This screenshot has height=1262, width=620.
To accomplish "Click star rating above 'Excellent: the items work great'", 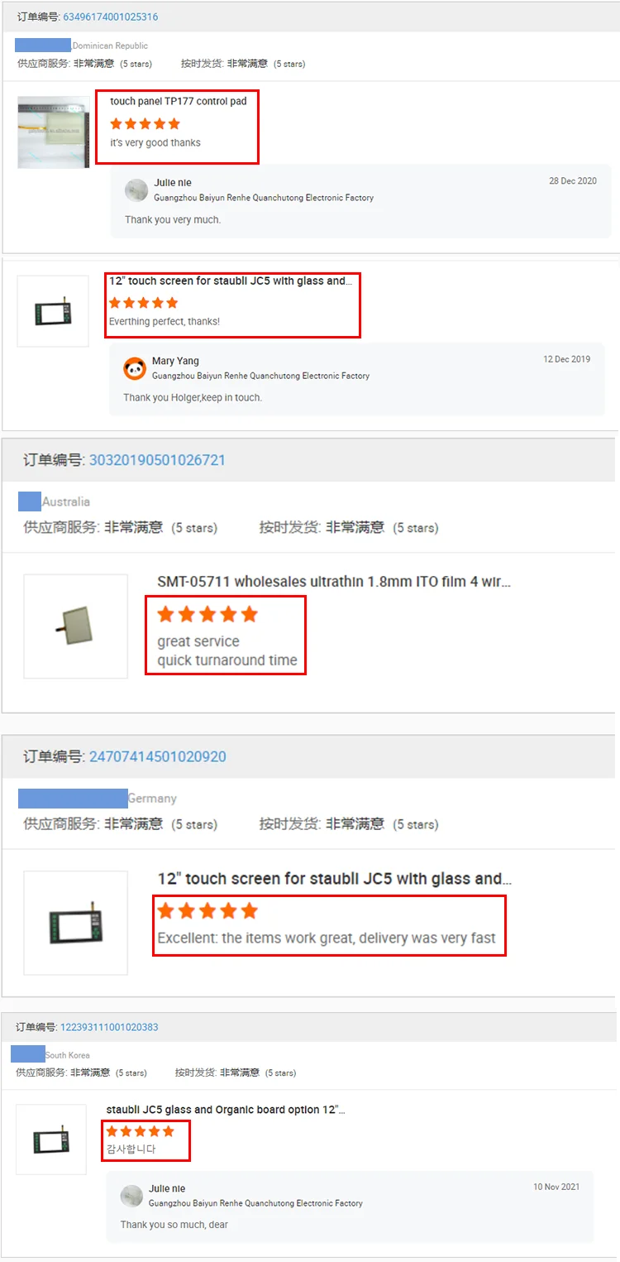I will pos(207,911).
